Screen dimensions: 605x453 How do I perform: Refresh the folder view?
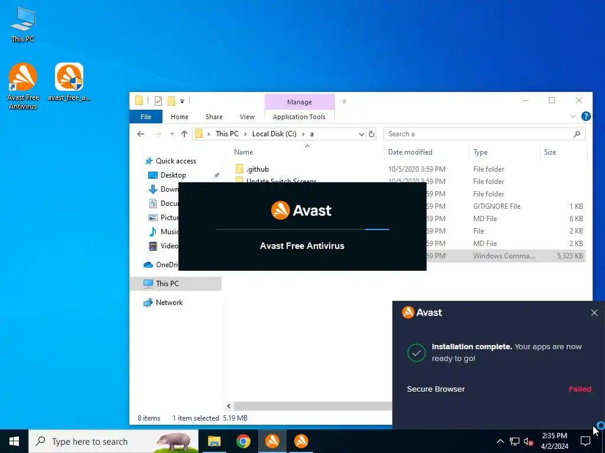pyautogui.click(x=372, y=134)
